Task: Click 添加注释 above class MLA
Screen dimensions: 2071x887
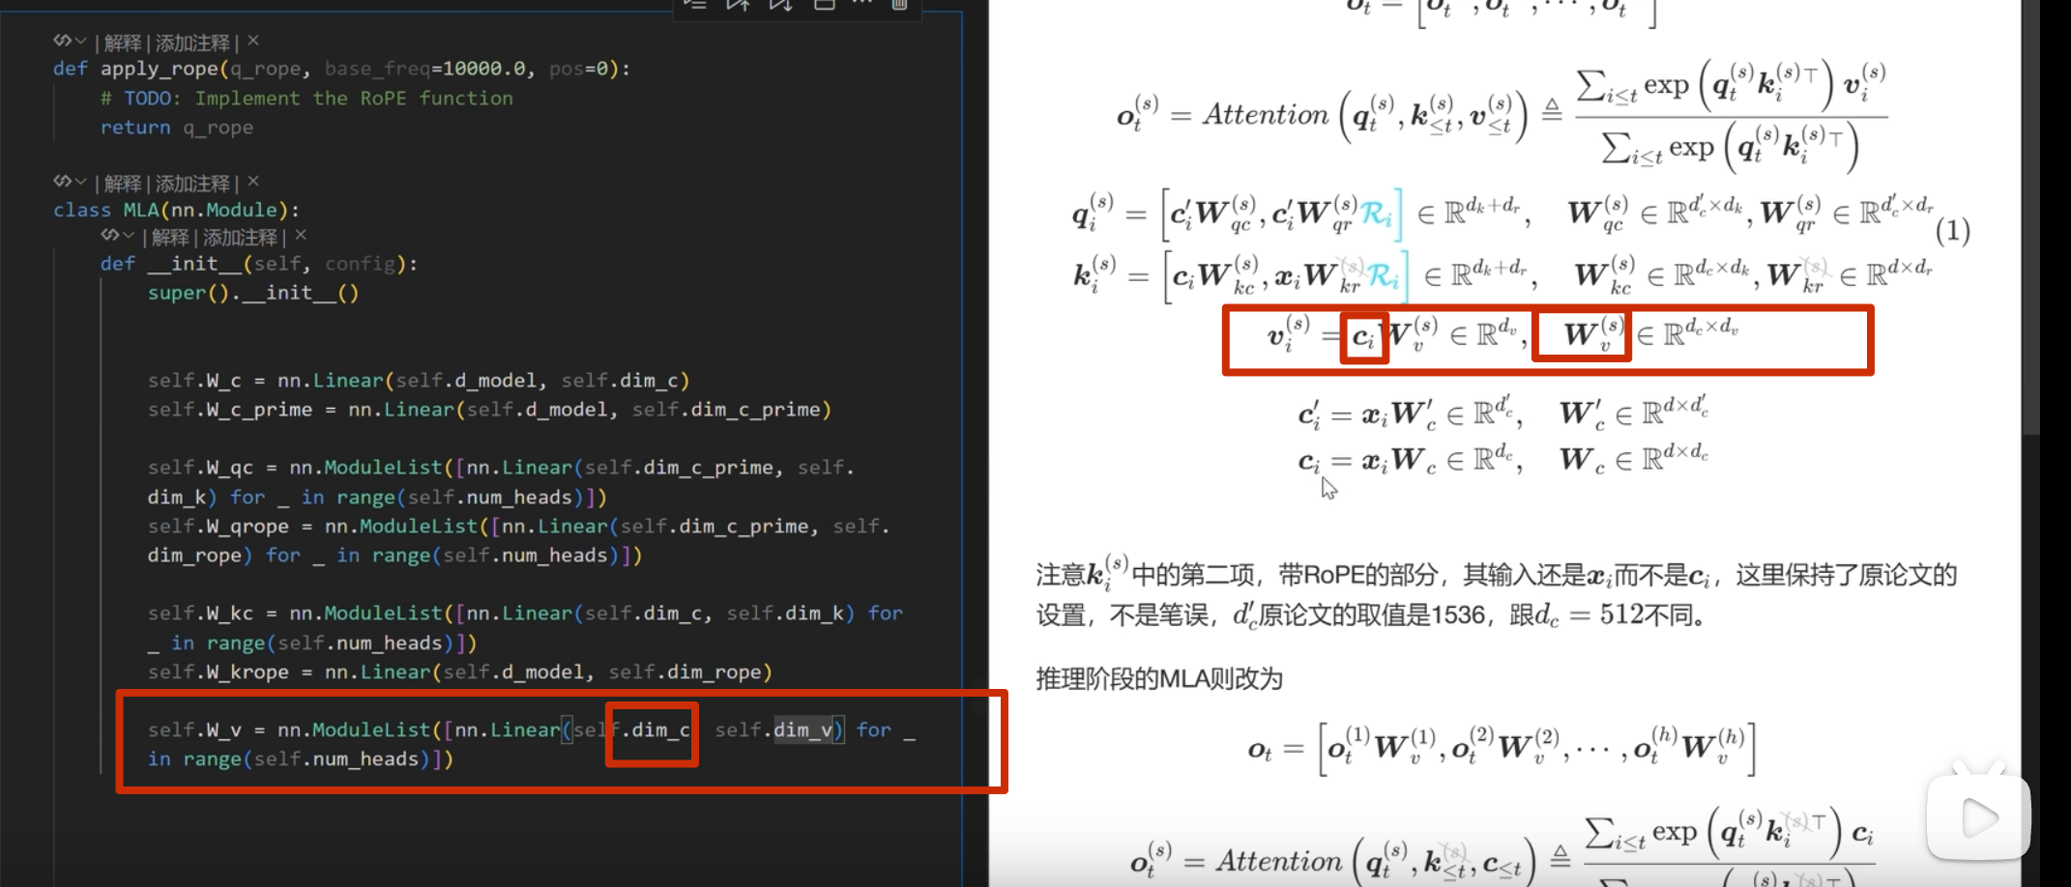Action: 192,184
